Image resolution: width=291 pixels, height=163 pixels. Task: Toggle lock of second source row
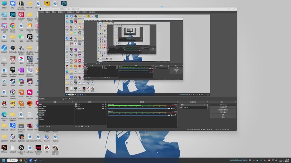click(x=105, y=106)
